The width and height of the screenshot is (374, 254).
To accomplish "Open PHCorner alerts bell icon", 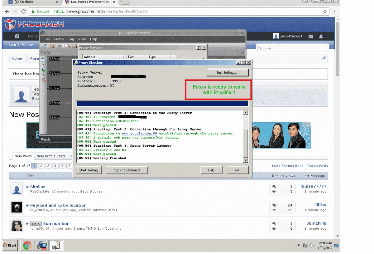I will tap(321, 36).
